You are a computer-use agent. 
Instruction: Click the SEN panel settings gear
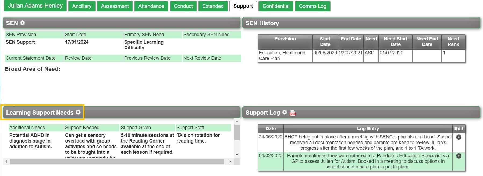(x=23, y=23)
